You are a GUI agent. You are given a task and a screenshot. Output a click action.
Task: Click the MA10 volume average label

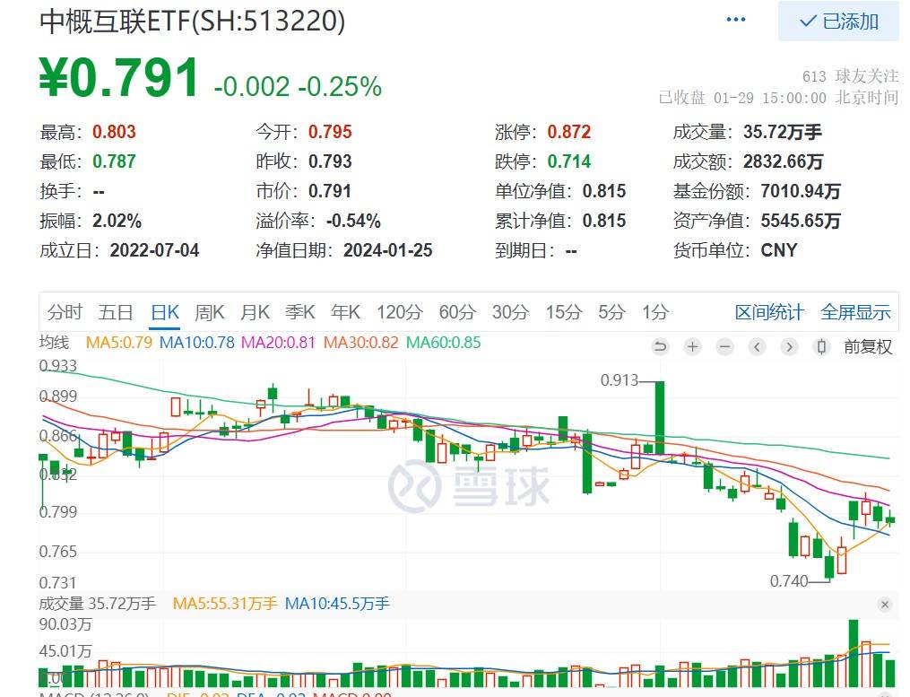338,604
